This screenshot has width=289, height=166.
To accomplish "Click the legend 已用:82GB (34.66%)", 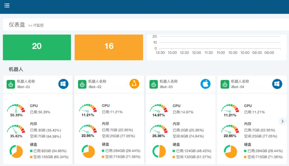I will tap(48, 151).
